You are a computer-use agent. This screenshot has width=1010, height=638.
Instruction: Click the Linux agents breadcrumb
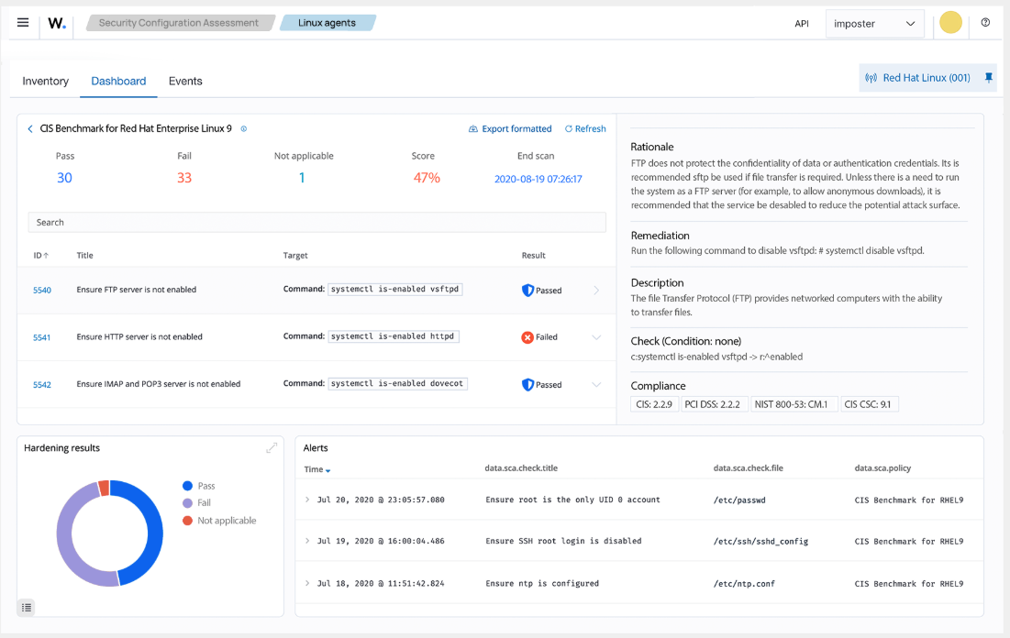327,23
